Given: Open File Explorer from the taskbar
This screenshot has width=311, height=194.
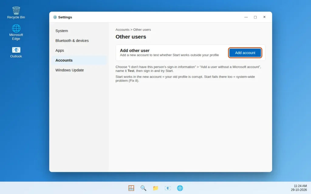Looking at the screenshot, I should click(155, 188).
